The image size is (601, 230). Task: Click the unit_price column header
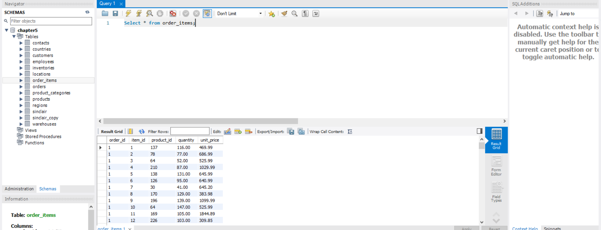coord(210,140)
